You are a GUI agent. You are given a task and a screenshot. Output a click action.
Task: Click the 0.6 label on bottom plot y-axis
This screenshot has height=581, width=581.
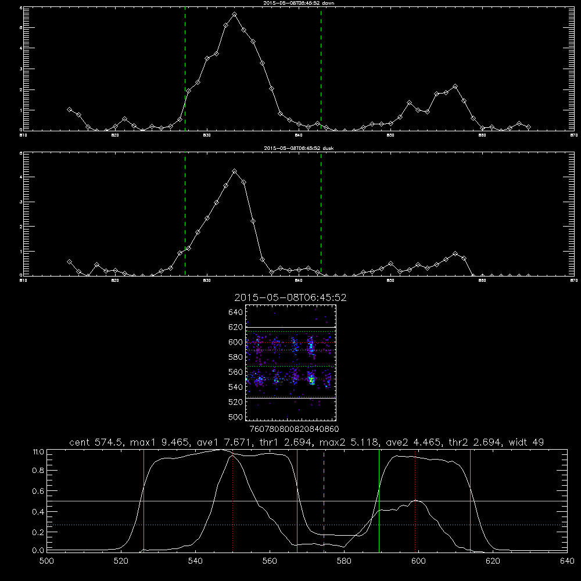38,491
